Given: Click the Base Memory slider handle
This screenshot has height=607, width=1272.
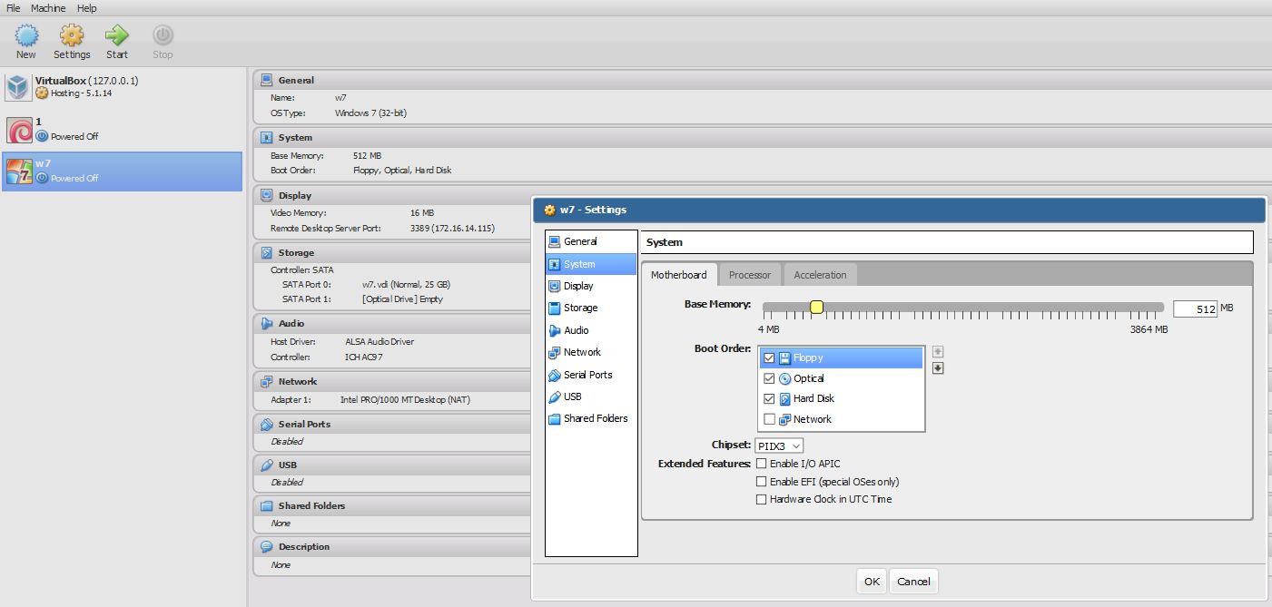Looking at the screenshot, I should (816, 308).
